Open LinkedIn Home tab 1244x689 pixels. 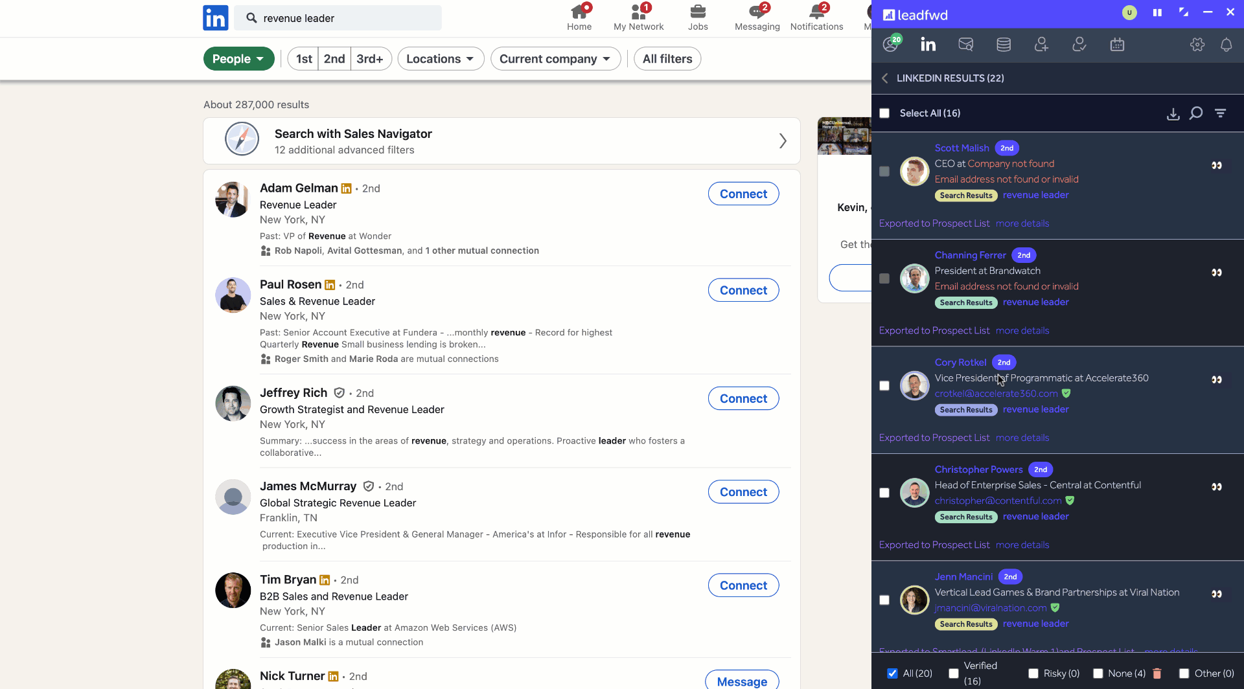(x=579, y=17)
